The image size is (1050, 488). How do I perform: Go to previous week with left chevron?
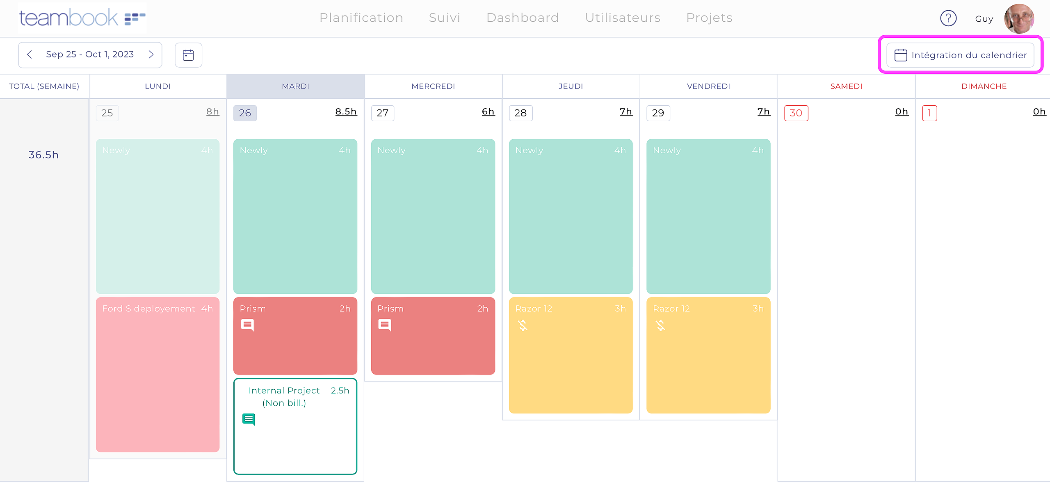tap(30, 54)
